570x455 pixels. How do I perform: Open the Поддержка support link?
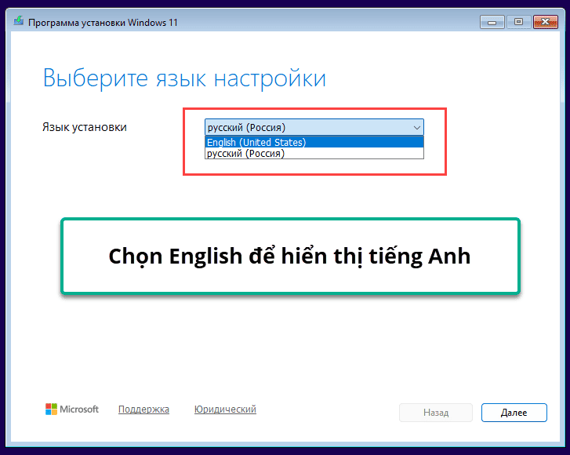click(143, 409)
